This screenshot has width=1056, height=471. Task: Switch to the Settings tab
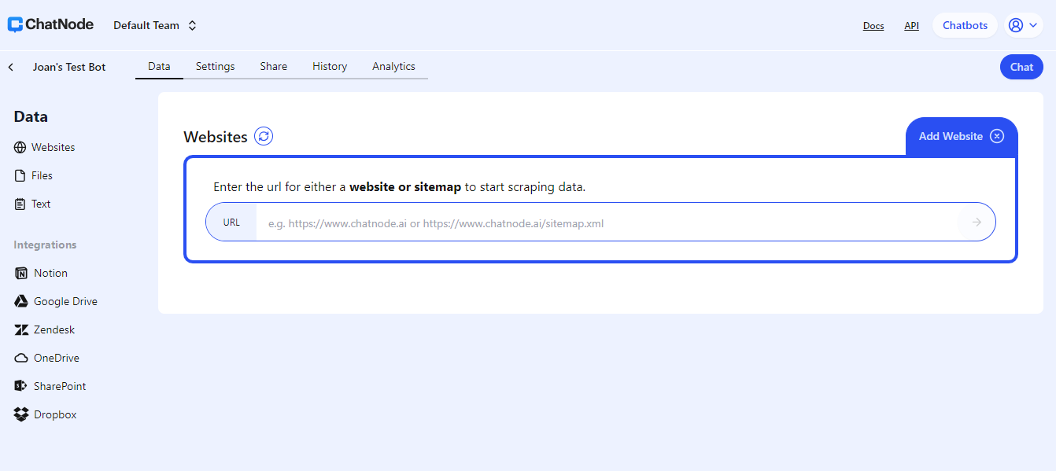[x=215, y=66]
